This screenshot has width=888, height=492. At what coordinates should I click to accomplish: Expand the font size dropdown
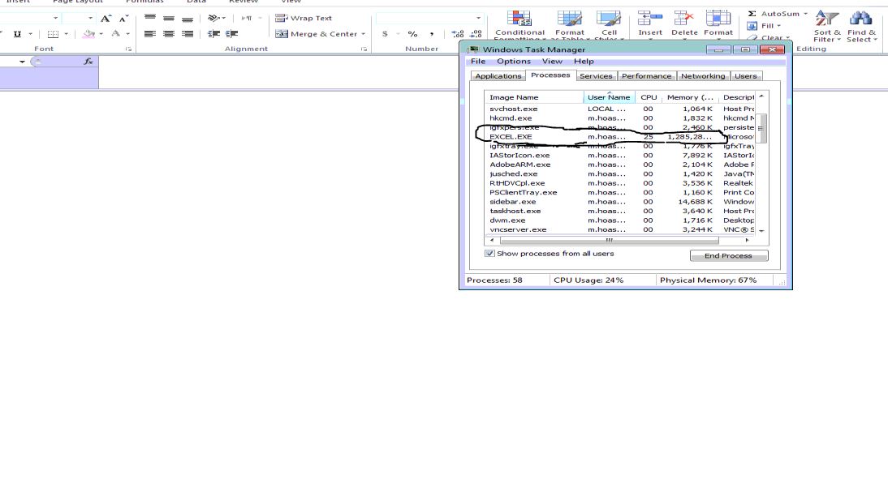point(90,18)
